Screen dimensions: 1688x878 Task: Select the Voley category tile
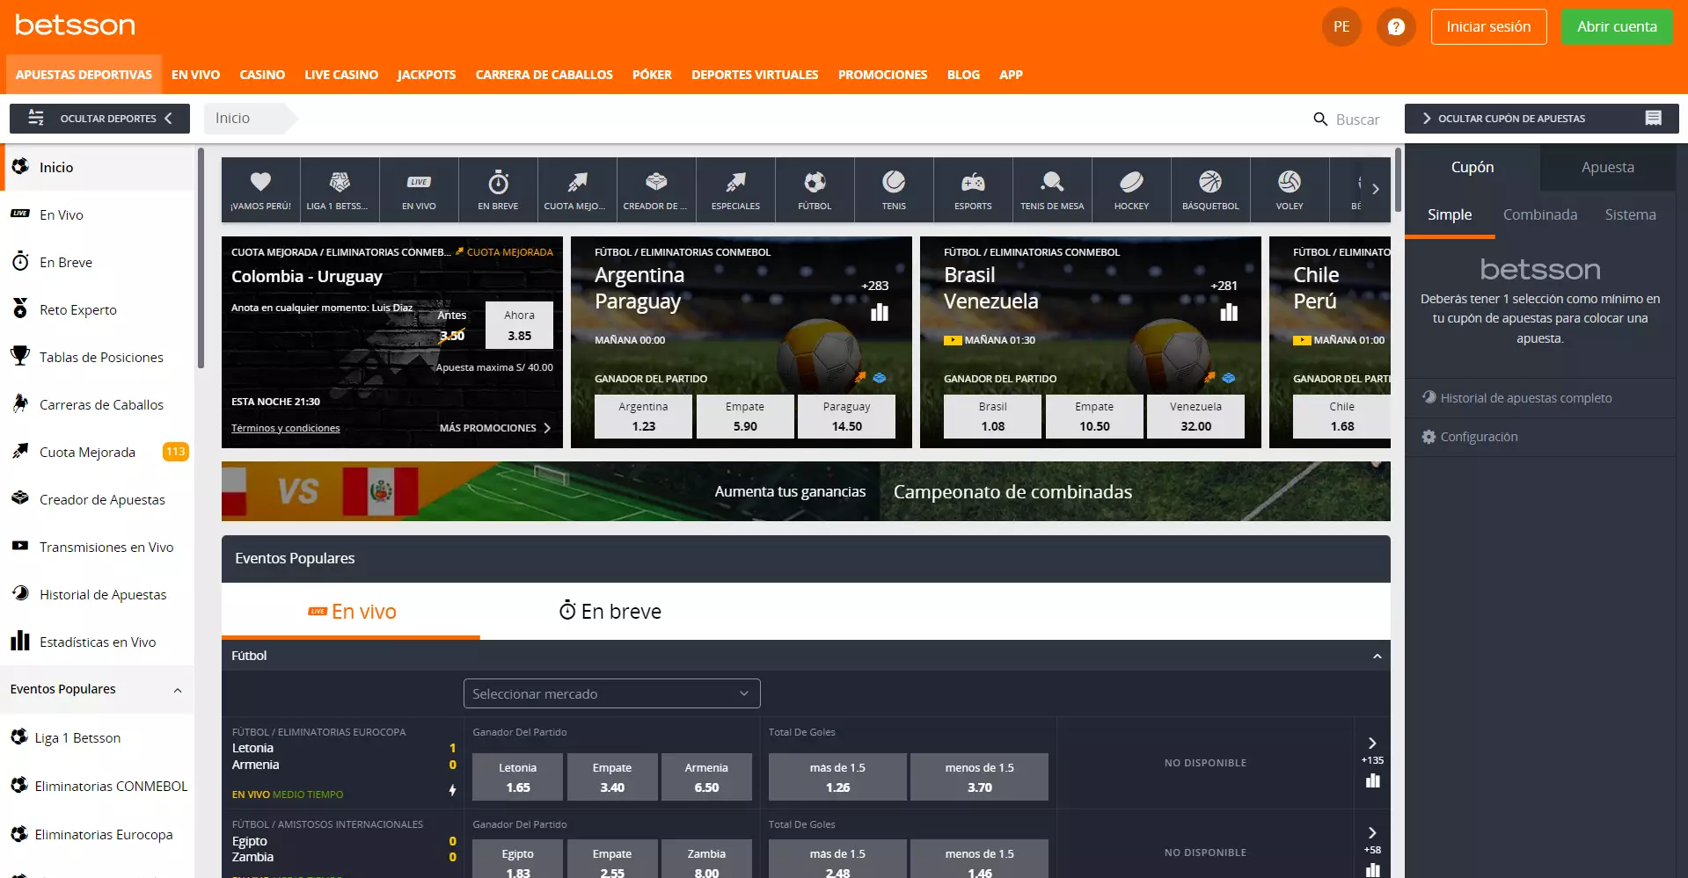tap(1290, 189)
